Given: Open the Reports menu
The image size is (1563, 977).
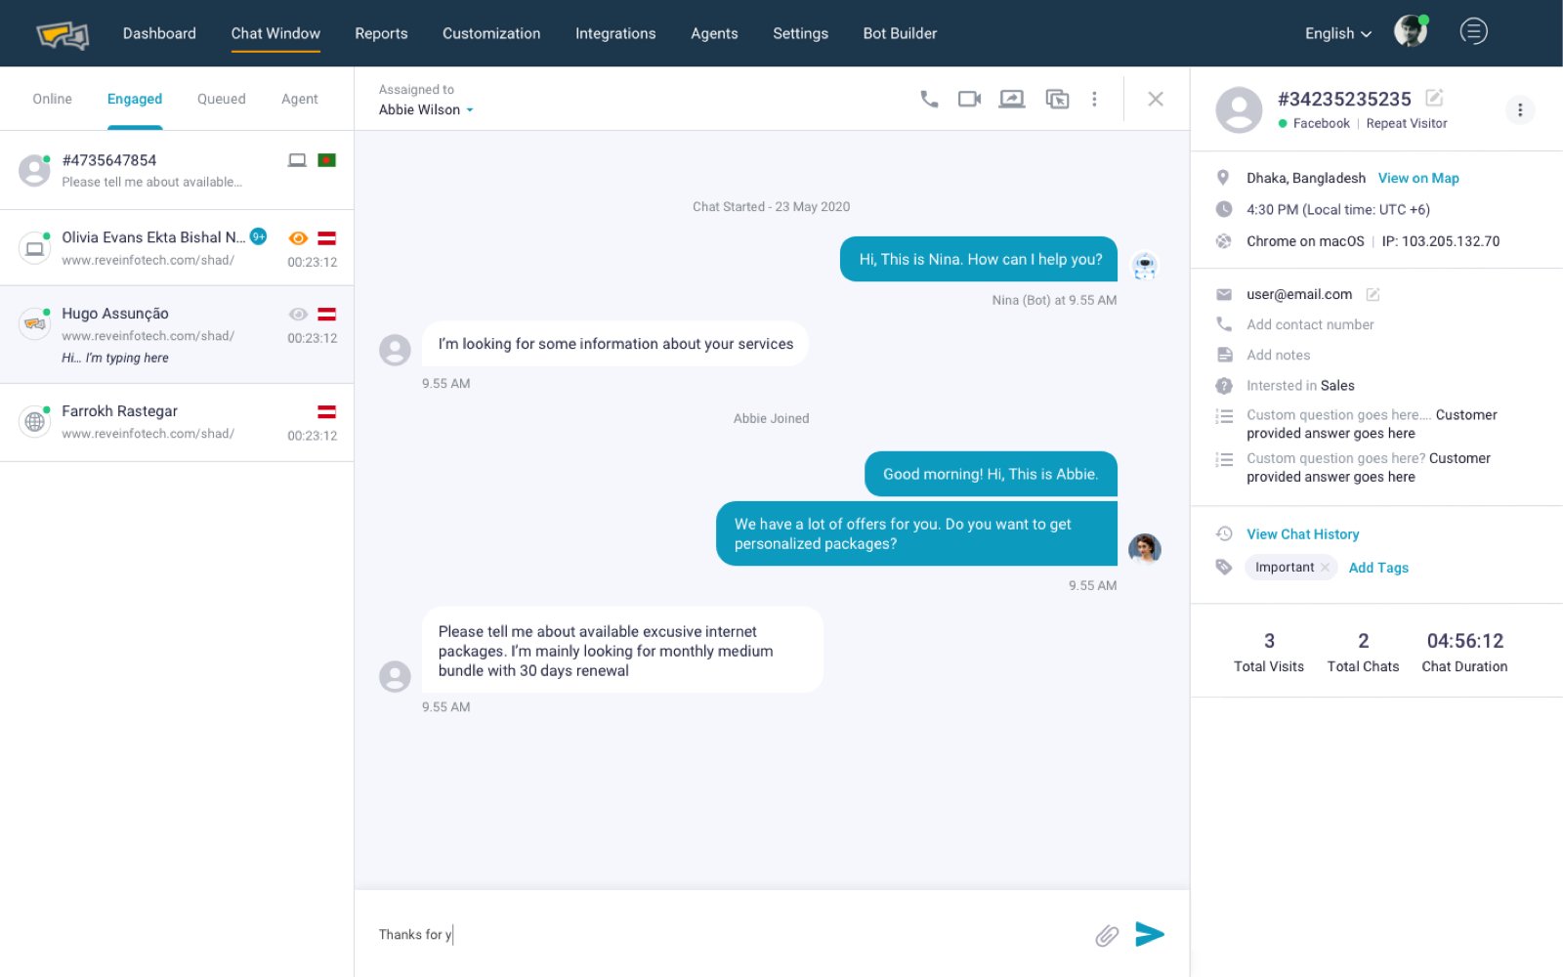Looking at the screenshot, I should [x=381, y=33].
